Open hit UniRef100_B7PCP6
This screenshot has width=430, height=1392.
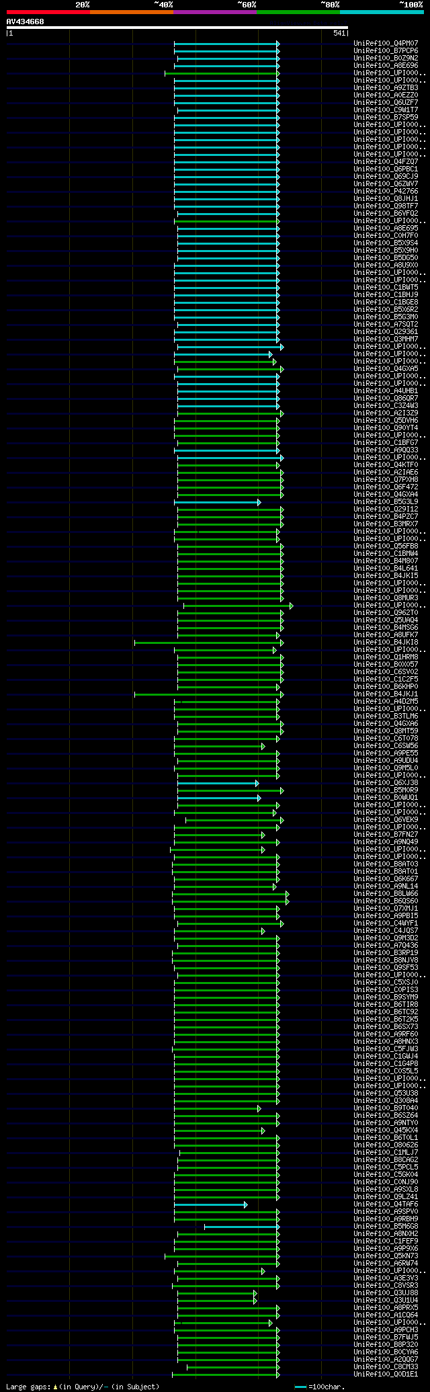tap(386, 50)
